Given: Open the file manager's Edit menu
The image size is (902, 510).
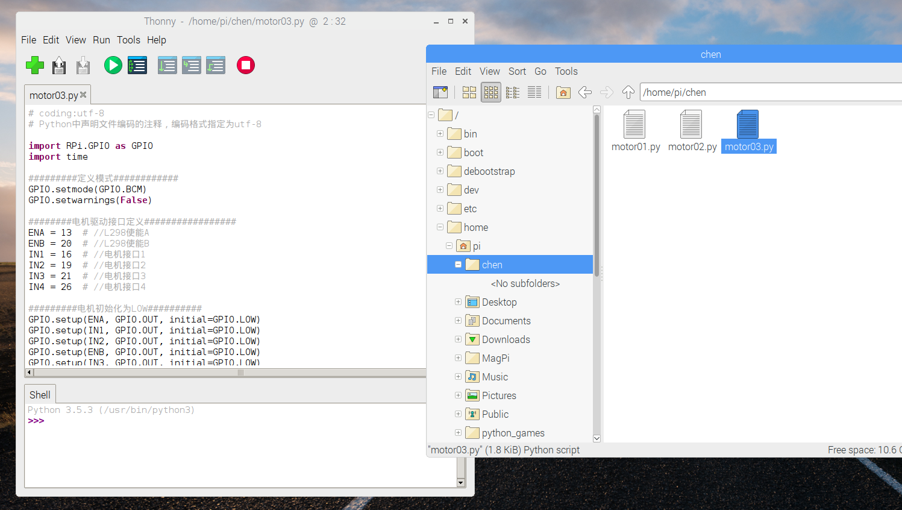Looking at the screenshot, I should point(463,71).
